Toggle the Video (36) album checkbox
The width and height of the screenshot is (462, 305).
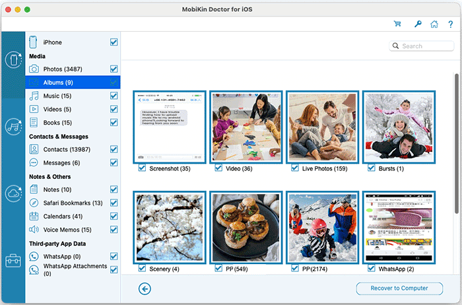click(x=218, y=168)
